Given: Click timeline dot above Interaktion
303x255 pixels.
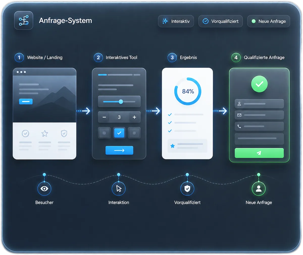Looking at the screenshot, I should coord(119,175).
